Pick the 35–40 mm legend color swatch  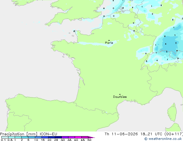(x=72, y=137)
